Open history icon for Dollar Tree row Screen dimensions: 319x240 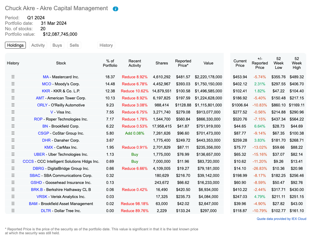point(13,211)
